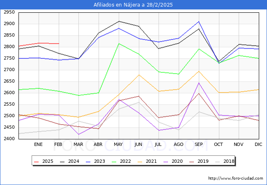Viewport: 267px width, 185px height.
Task: Click the JUL month axis label
Action: (158, 144)
